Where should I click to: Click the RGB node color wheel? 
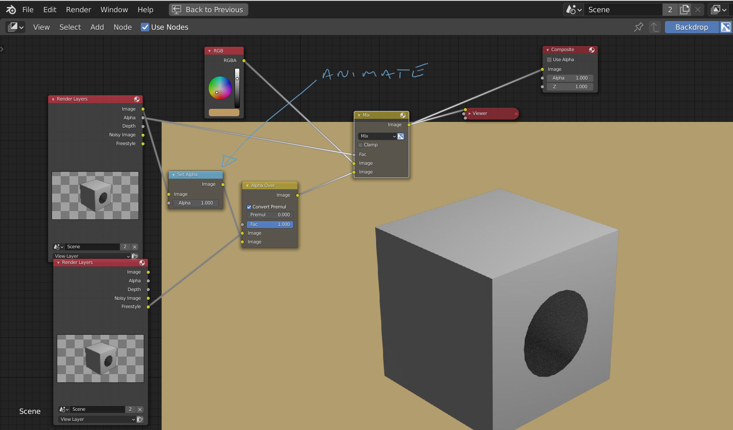click(x=220, y=88)
